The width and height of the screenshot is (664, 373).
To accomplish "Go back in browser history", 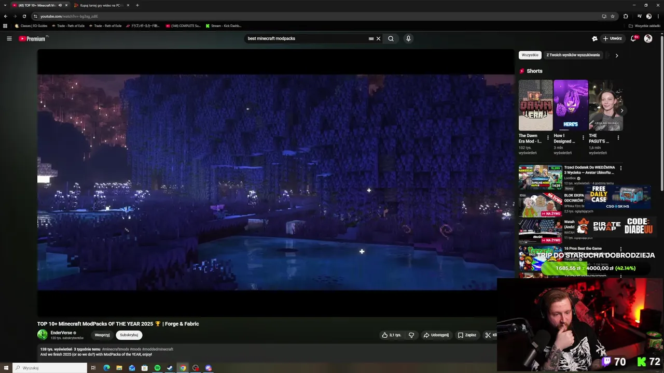I will (6, 16).
